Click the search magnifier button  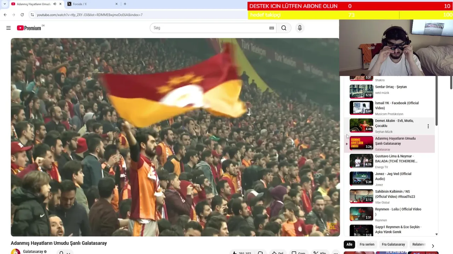click(x=284, y=28)
